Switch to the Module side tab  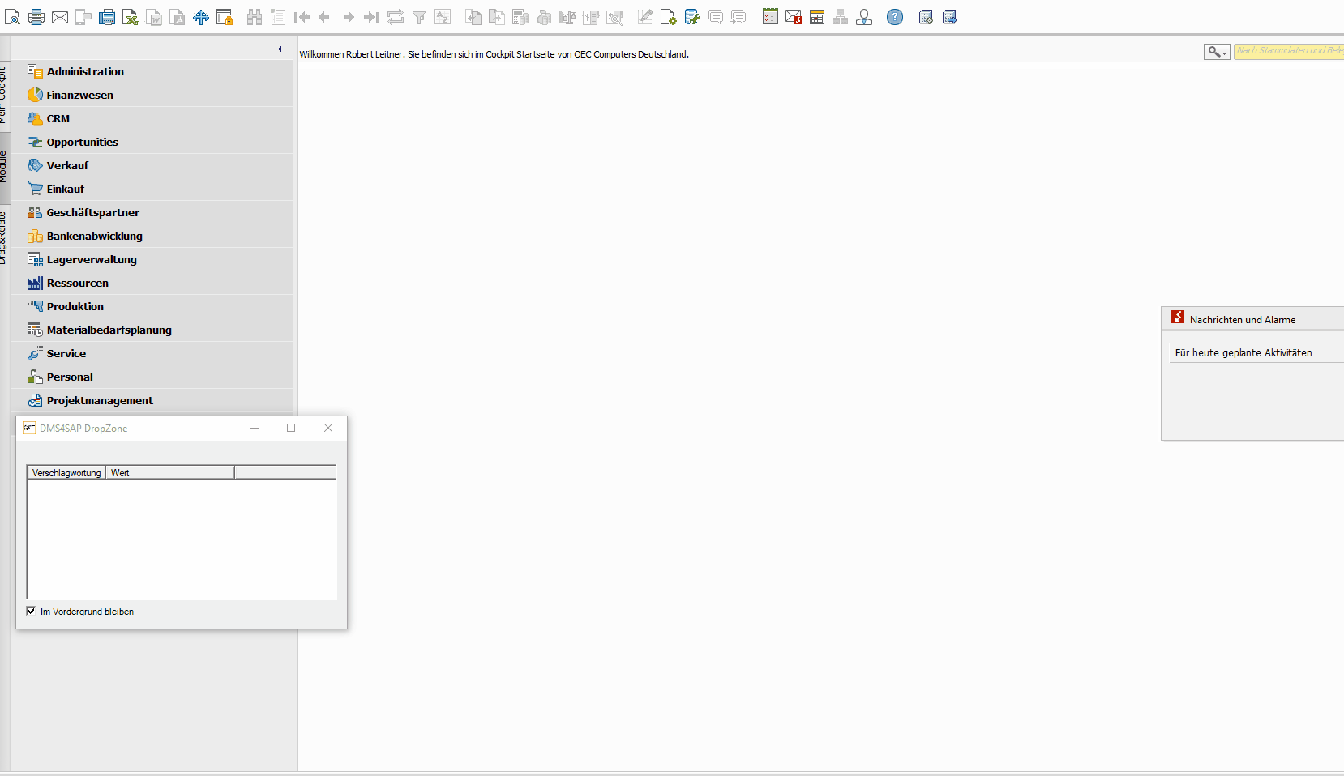coord(4,167)
